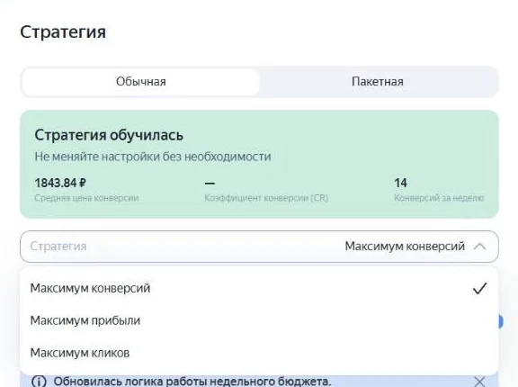Click the Коэффициент конверсии (CR) label
The height and width of the screenshot is (387, 518).
pos(266,198)
